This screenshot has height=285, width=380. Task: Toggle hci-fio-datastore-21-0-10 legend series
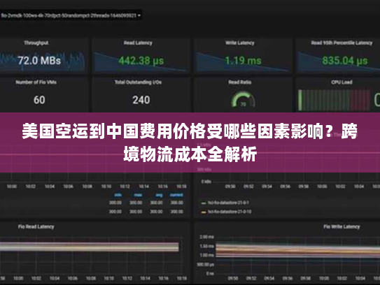[x=230, y=212]
